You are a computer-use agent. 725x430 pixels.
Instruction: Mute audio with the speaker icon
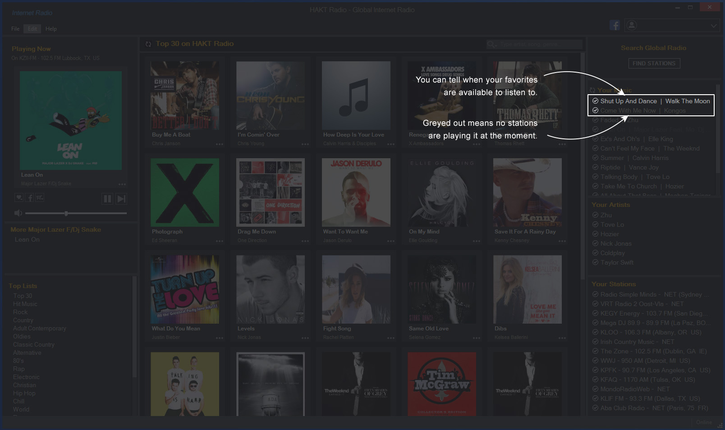[18, 213]
